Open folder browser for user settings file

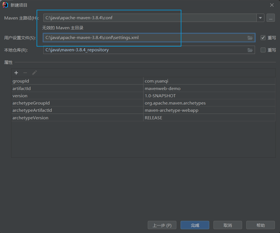(x=250, y=38)
